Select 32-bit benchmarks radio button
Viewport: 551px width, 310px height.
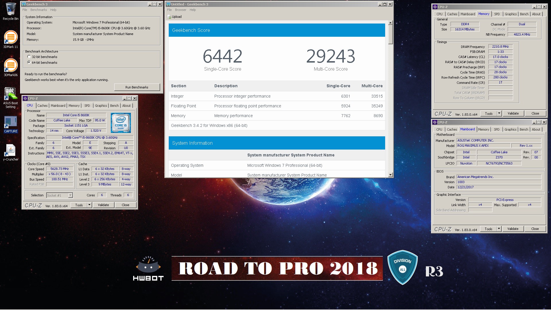tap(29, 57)
